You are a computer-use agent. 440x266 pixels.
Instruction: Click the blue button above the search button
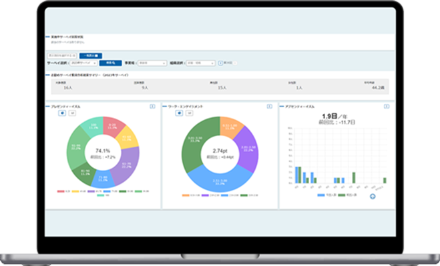point(91,55)
